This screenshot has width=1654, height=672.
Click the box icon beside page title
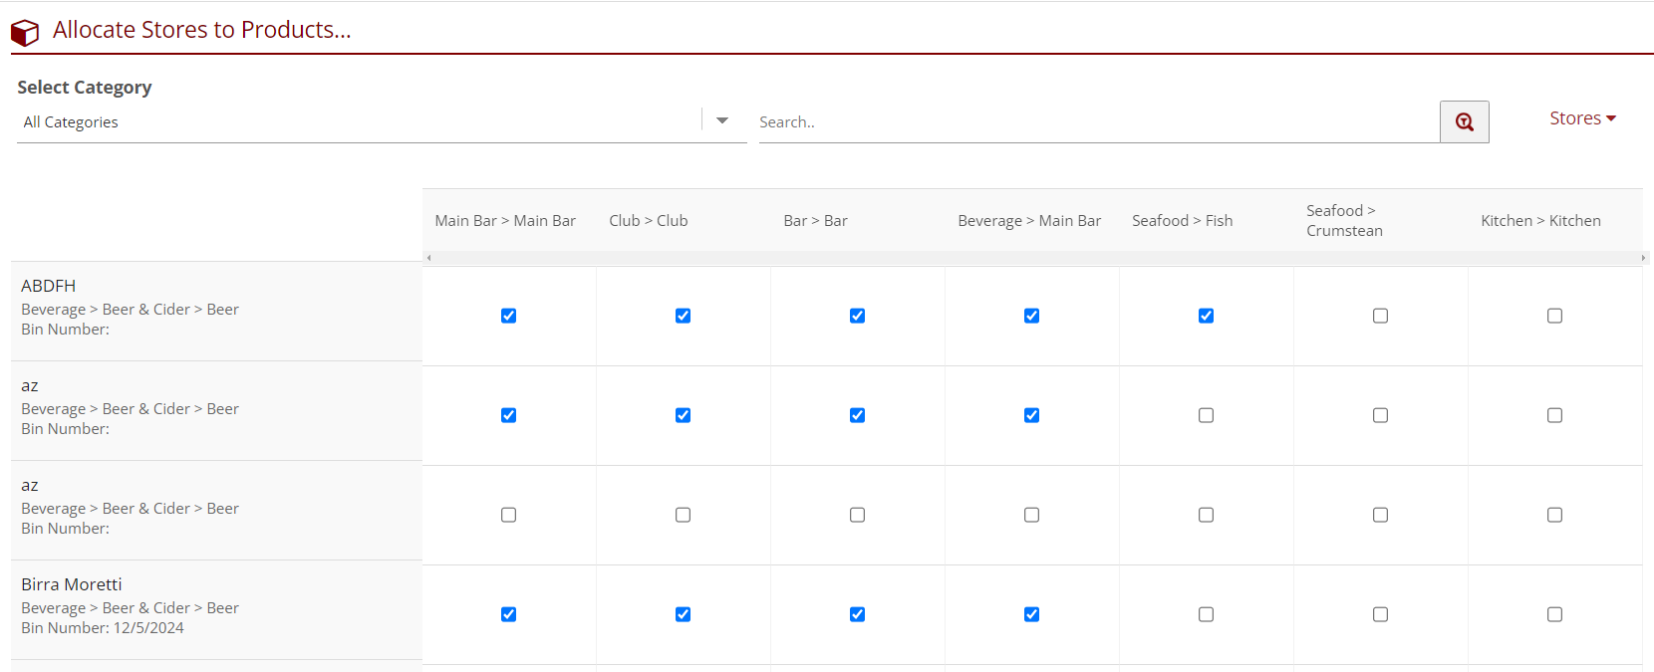pos(25,33)
